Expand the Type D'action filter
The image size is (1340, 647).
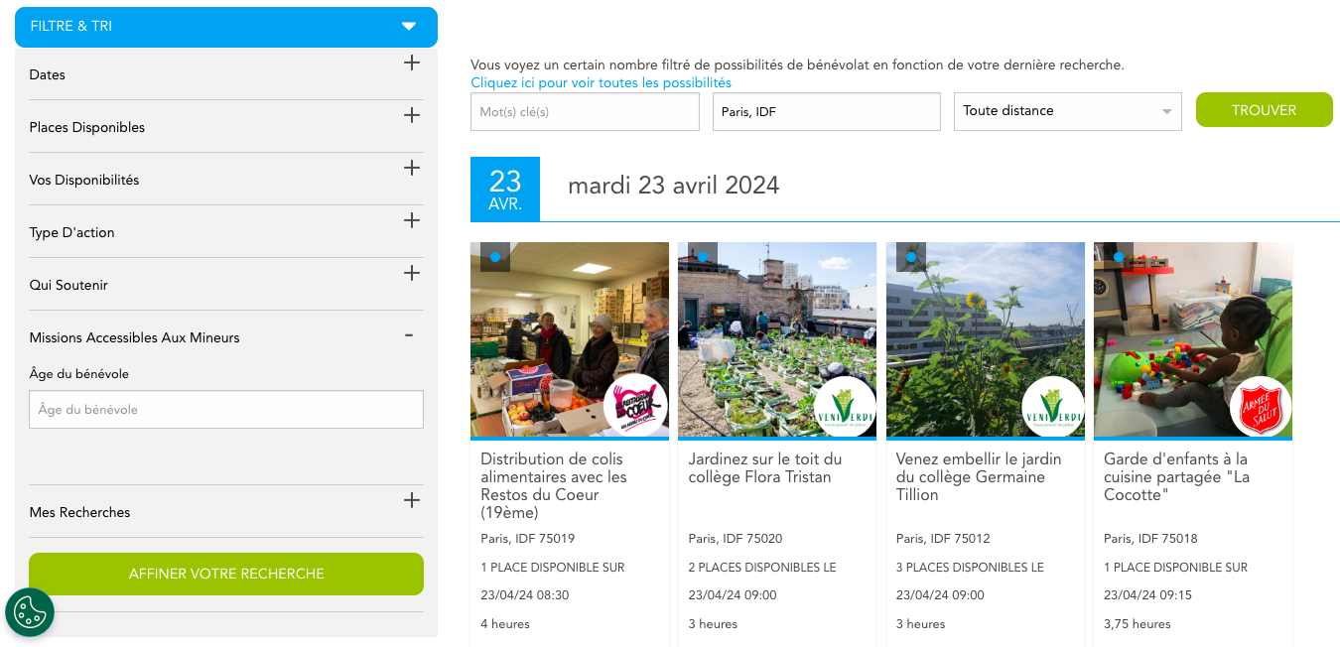coord(411,221)
